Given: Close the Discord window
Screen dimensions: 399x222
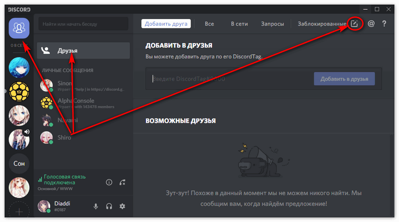Looking at the screenshot, I should (x=388, y=9).
